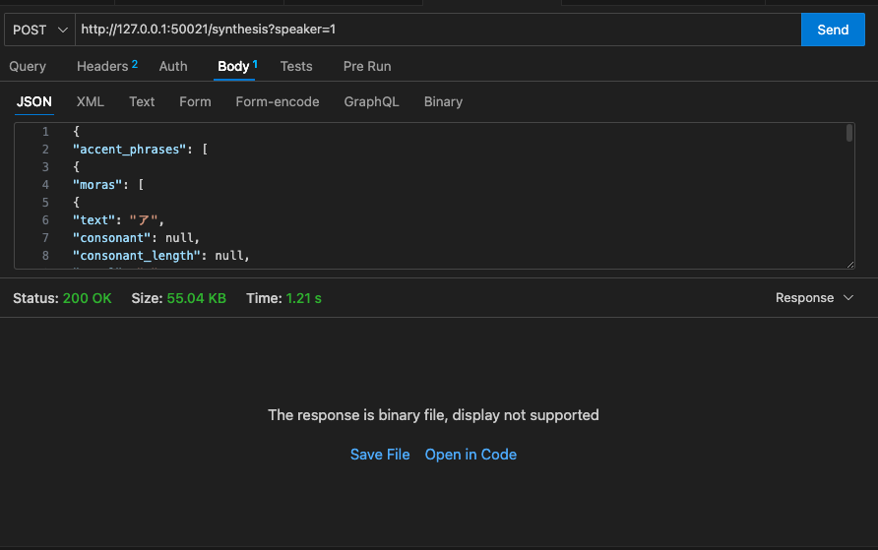Click the resize handle of JSON editor
The width and height of the screenshot is (878, 550).
pos(850,265)
